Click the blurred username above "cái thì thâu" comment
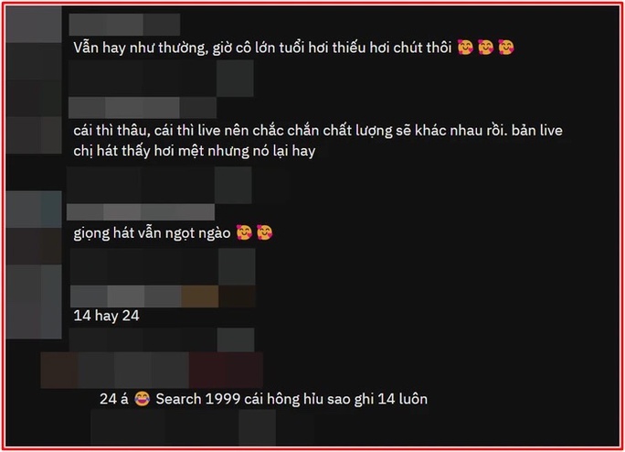The height and width of the screenshot is (452, 625). [x=143, y=107]
